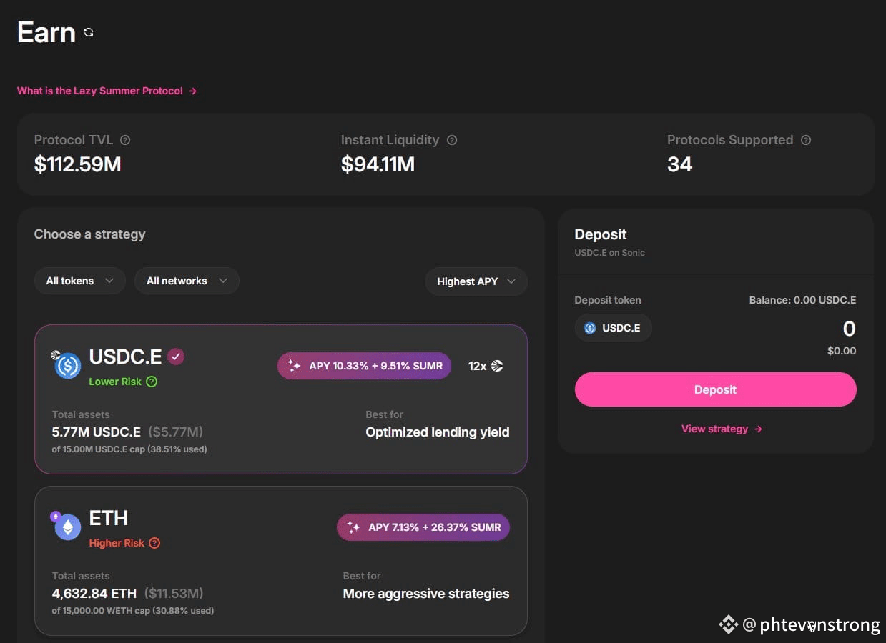The height and width of the screenshot is (643, 886).
Task: Click the 15,000.00 WETH cap usage text
Action: click(133, 611)
